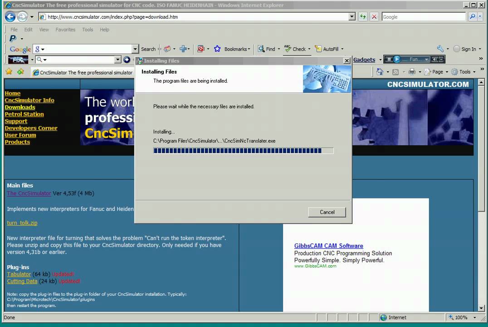Open the Favorites menu
The width and height of the screenshot is (488, 327).
65,30
